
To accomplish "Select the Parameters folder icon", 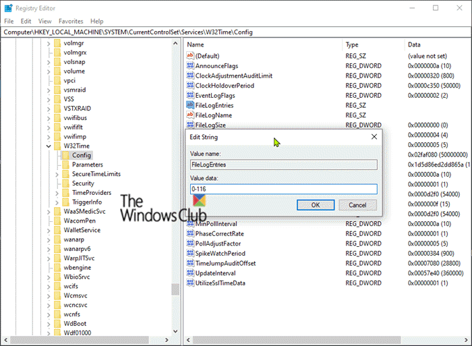I will tap(65, 165).
